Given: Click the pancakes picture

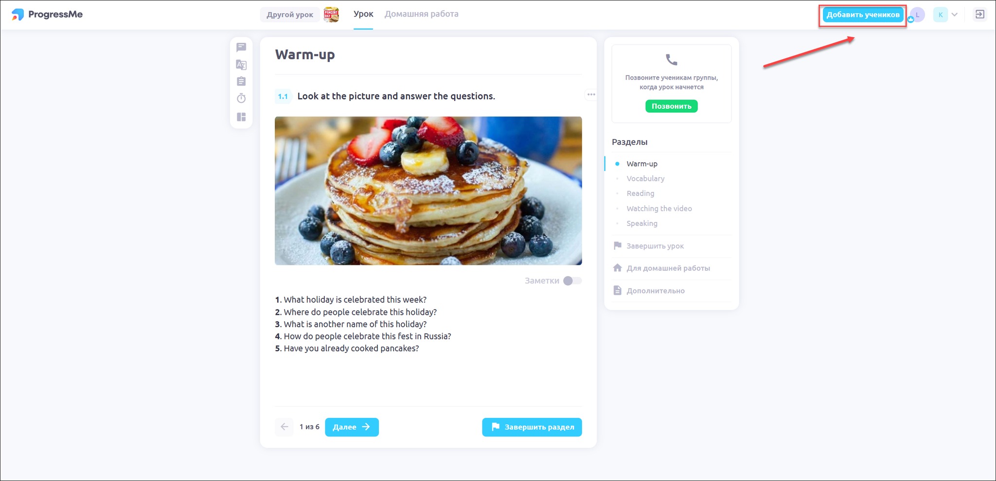Looking at the screenshot, I should point(428,190).
